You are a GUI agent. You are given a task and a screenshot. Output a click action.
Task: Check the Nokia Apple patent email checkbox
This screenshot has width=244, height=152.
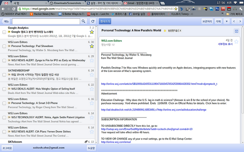pos(4,118)
